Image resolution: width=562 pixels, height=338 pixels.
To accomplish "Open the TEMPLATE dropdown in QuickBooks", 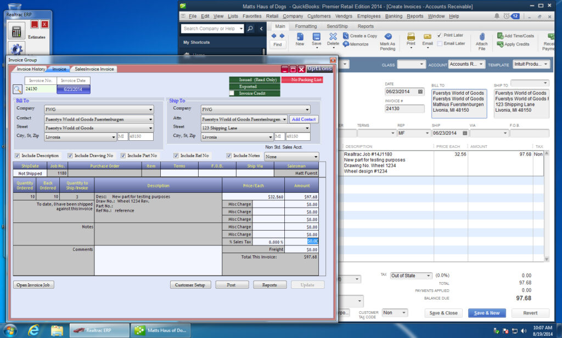I will pyautogui.click(x=546, y=65).
